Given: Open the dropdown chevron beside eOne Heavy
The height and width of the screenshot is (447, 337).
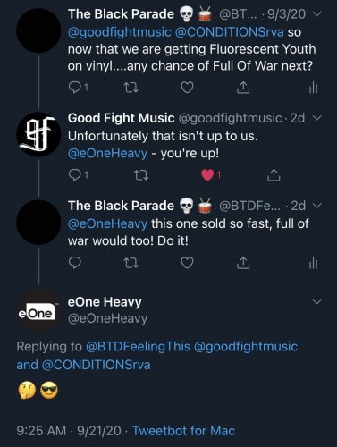Looking at the screenshot, I should pyautogui.click(x=316, y=301).
